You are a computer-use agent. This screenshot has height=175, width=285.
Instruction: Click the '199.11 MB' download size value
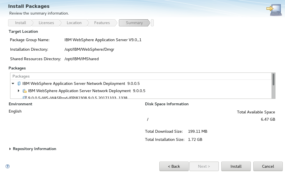point(197,132)
